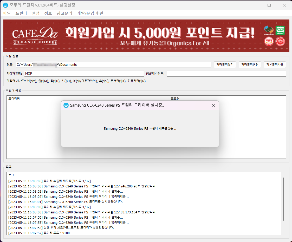Open the 개발/운영 후원 menu

90,13
